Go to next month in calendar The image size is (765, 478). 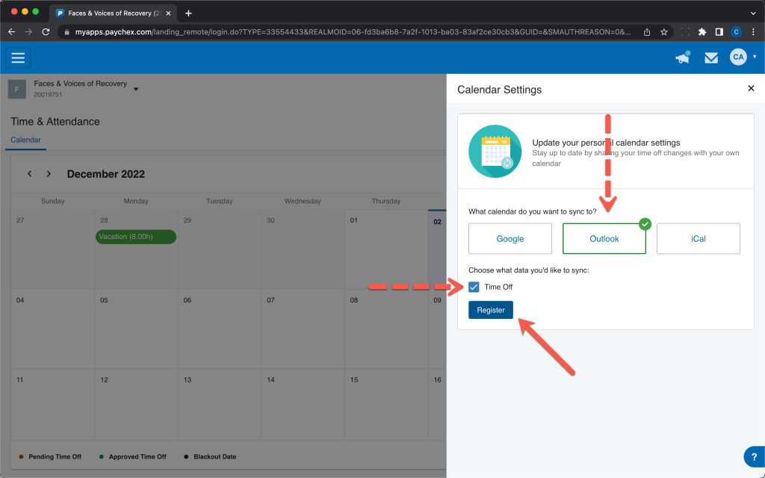point(49,174)
